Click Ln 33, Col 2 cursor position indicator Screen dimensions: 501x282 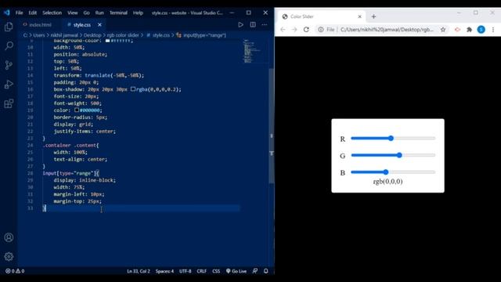139,271
